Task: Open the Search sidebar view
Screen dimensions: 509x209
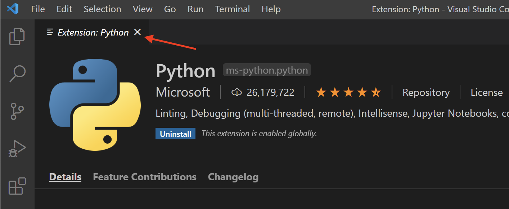Action: point(17,74)
